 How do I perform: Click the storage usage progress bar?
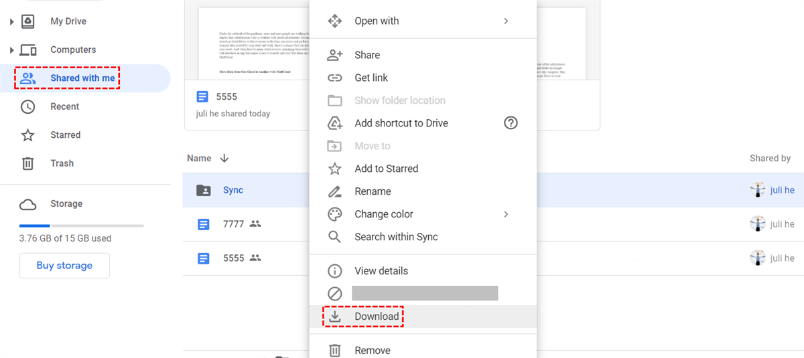[x=81, y=226]
